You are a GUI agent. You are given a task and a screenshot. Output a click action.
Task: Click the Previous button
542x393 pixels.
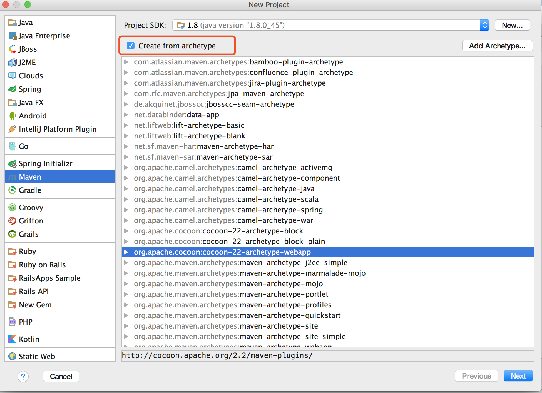(x=476, y=376)
